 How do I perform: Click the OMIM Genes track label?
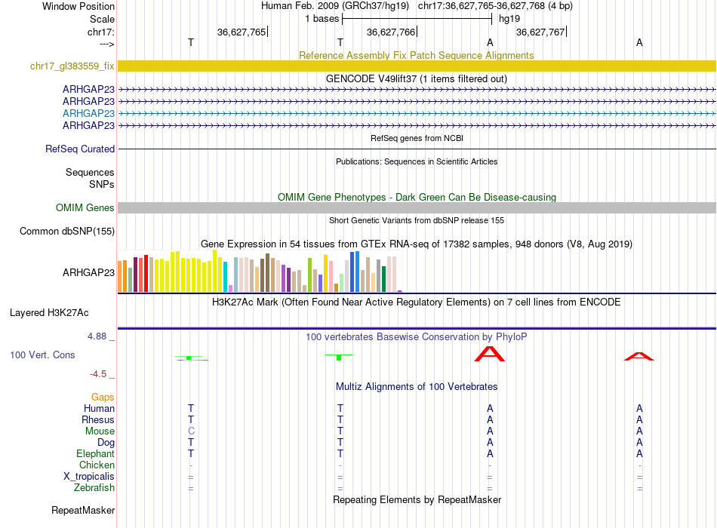point(85,208)
